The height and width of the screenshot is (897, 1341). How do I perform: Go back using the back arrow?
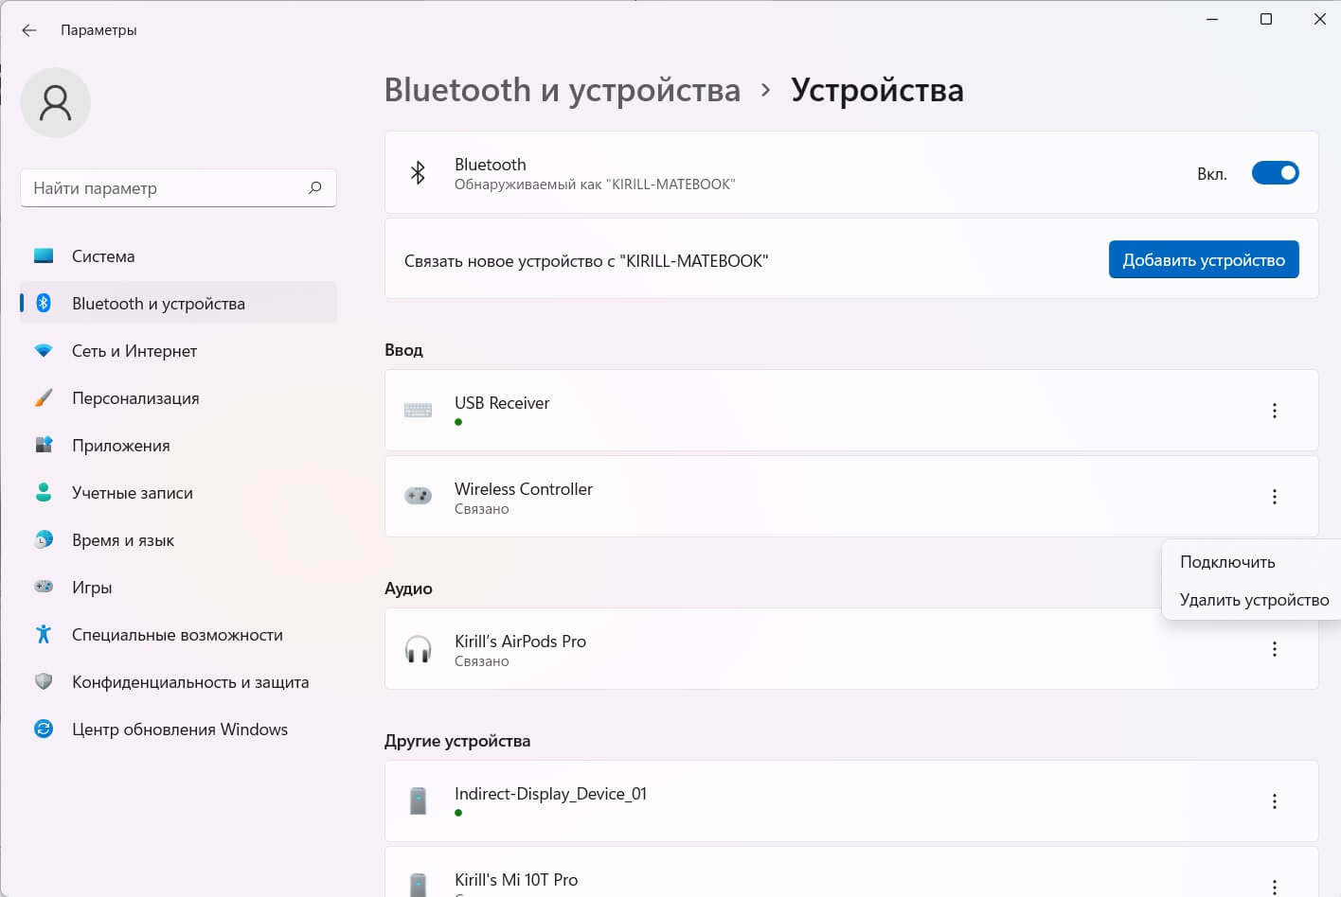pyautogui.click(x=28, y=29)
